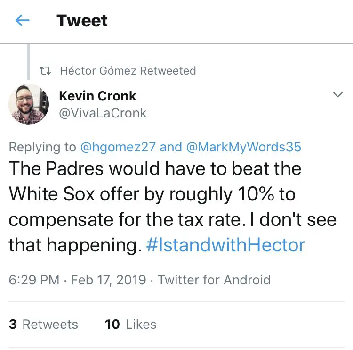Click the Tweet header title

point(82,21)
